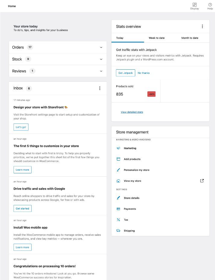Viewport: 215px width, 280px height.
Task: Expand the Stock panel chevron
Action: coord(101,59)
